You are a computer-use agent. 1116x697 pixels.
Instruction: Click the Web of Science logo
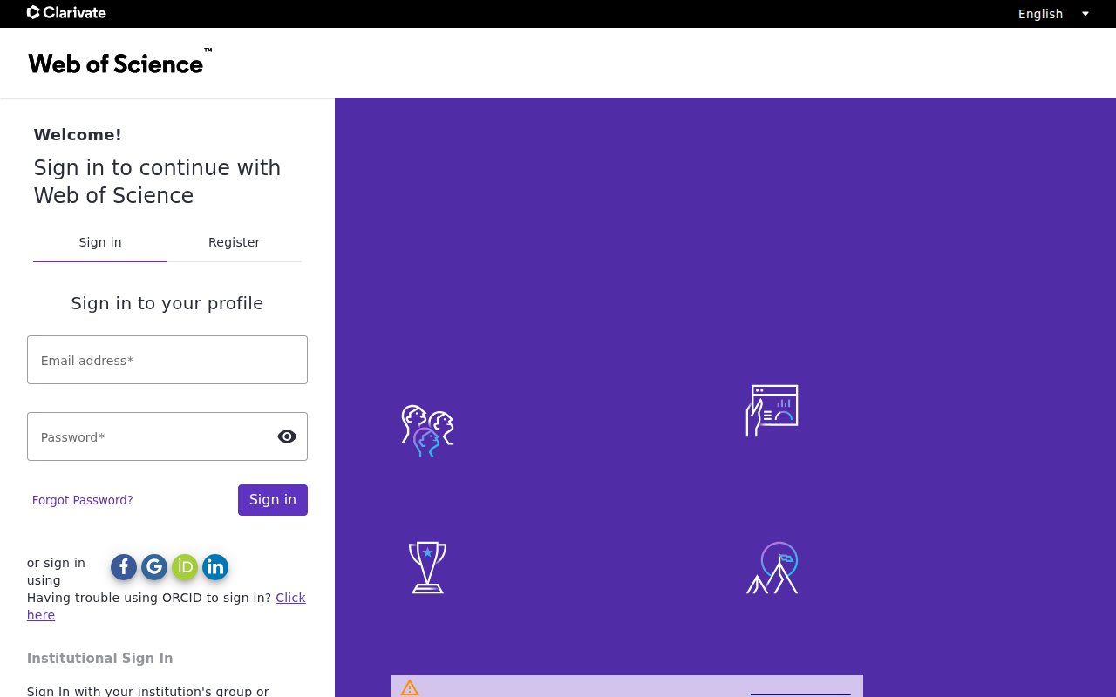119,62
